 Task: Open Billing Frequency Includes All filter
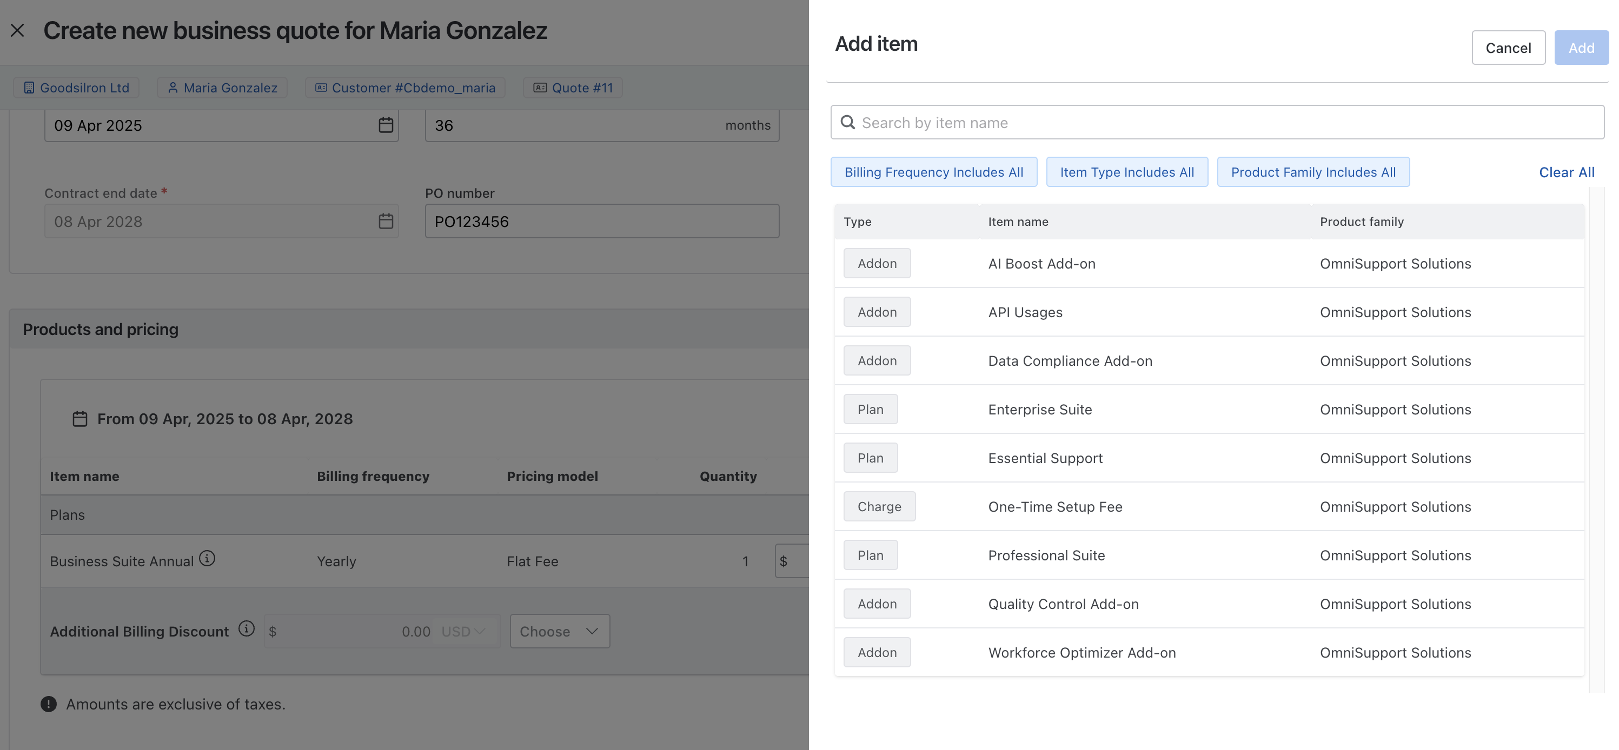click(x=933, y=172)
